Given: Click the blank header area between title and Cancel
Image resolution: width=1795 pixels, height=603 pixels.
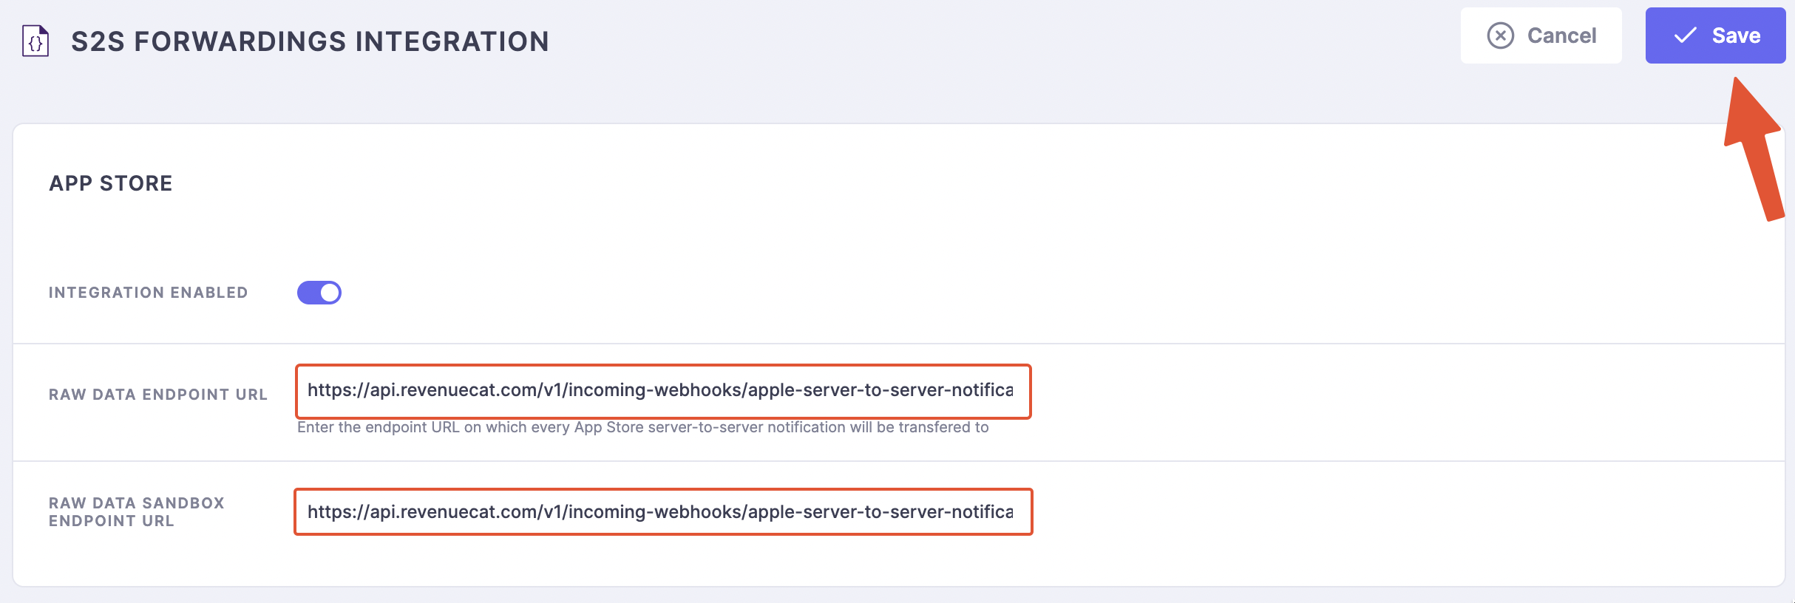Looking at the screenshot, I should pos(998,41).
